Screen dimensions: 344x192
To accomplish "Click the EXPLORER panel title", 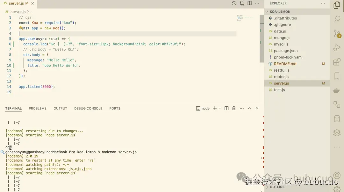I will (278, 3).
